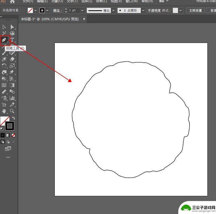Collapse the toolbar with double-arrow
Screen dimensions: 216x214
tap(1, 17)
